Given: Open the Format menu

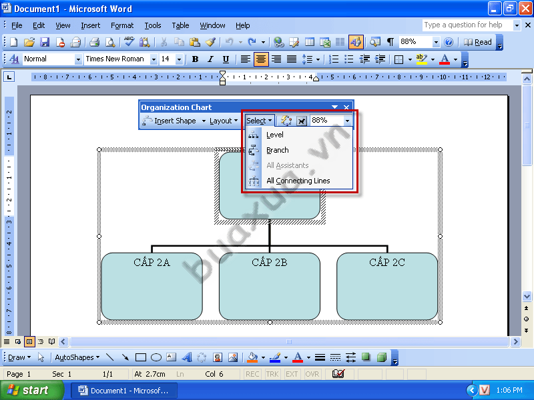Looking at the screenshot, I should point(122,25).
